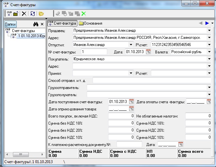Click the Сумма без НДС 10% field
Image resolution: width=216 pixels, height=167 pixels.
(x=121, y=137)
